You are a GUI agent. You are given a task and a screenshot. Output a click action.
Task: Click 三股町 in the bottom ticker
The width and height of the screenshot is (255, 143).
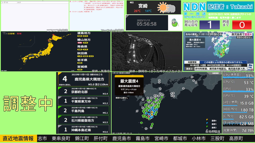217,138
